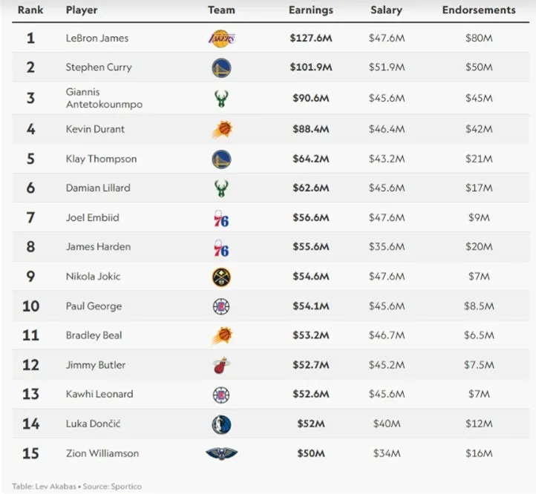Click the Salary column header

click(x=386, y=10)
